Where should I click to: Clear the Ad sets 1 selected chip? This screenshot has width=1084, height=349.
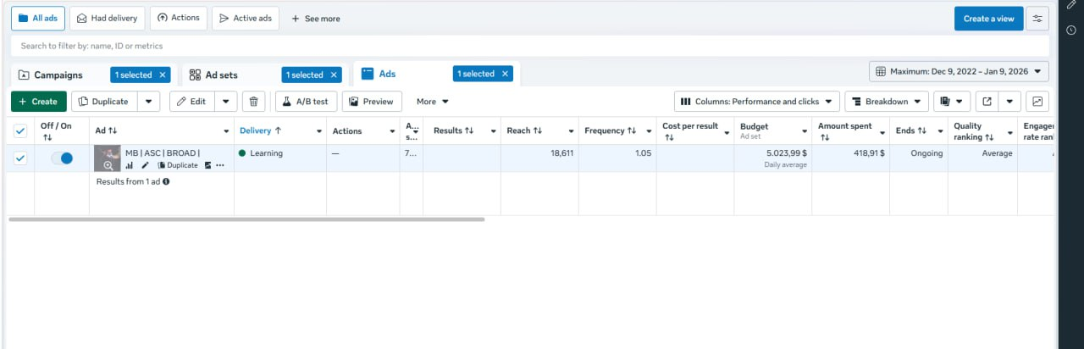(334, 75)
